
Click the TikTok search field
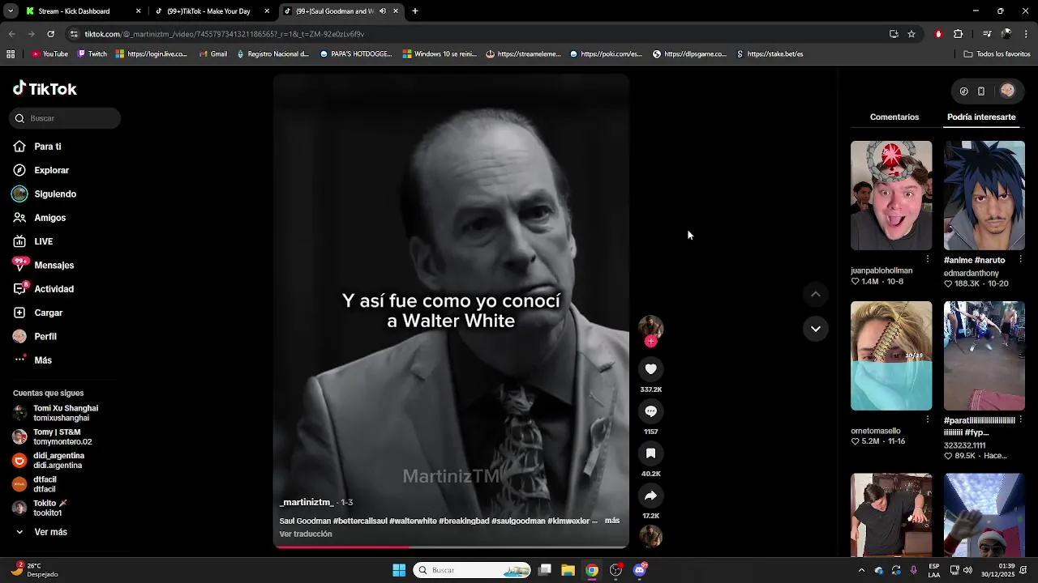pos(66,118)
